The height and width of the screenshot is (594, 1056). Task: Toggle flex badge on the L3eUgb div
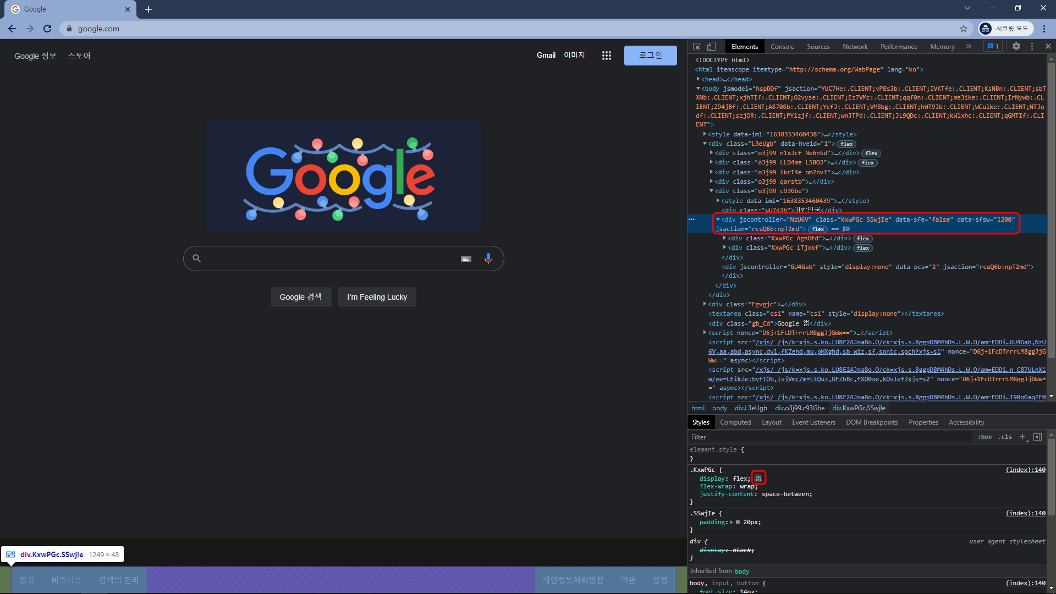coord(846,144)
